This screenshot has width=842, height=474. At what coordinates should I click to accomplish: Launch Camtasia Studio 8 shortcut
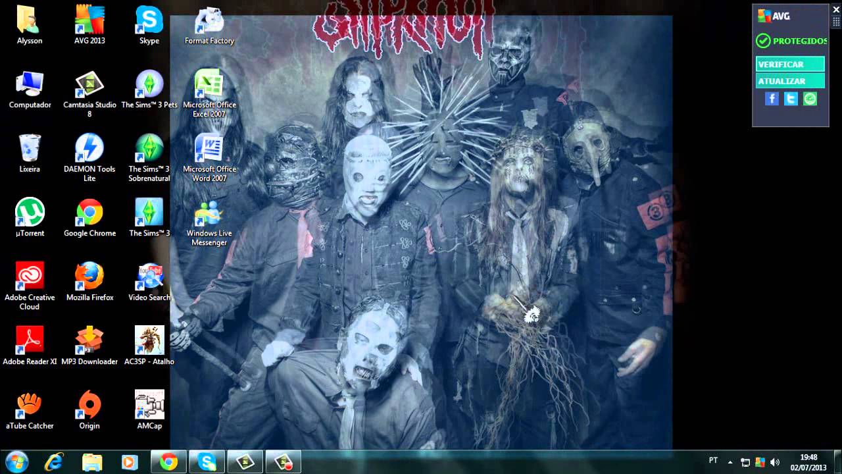[89, 94]
